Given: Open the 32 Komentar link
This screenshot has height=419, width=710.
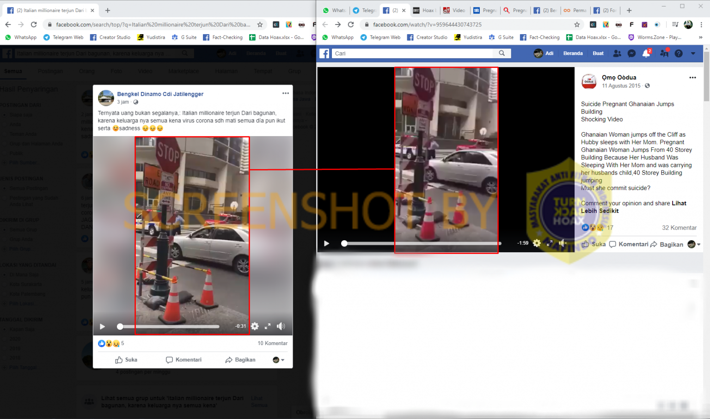Looking at the screenshot, I should click(679, 228).
